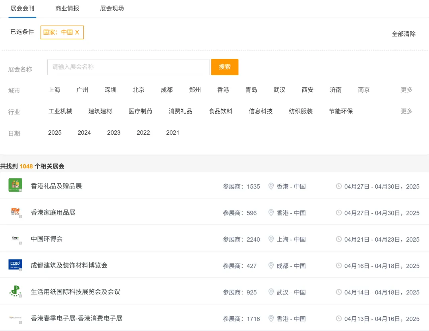This screenshot has width=429, height=331.
Task: Click clock icon for 香港春季电子展 dates
Action: [339, 318]
